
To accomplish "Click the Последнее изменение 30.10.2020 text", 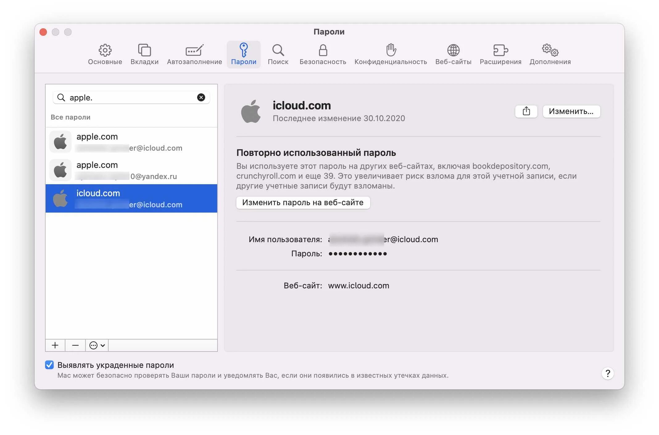I will pyautogui.click(x=339, y=118).
